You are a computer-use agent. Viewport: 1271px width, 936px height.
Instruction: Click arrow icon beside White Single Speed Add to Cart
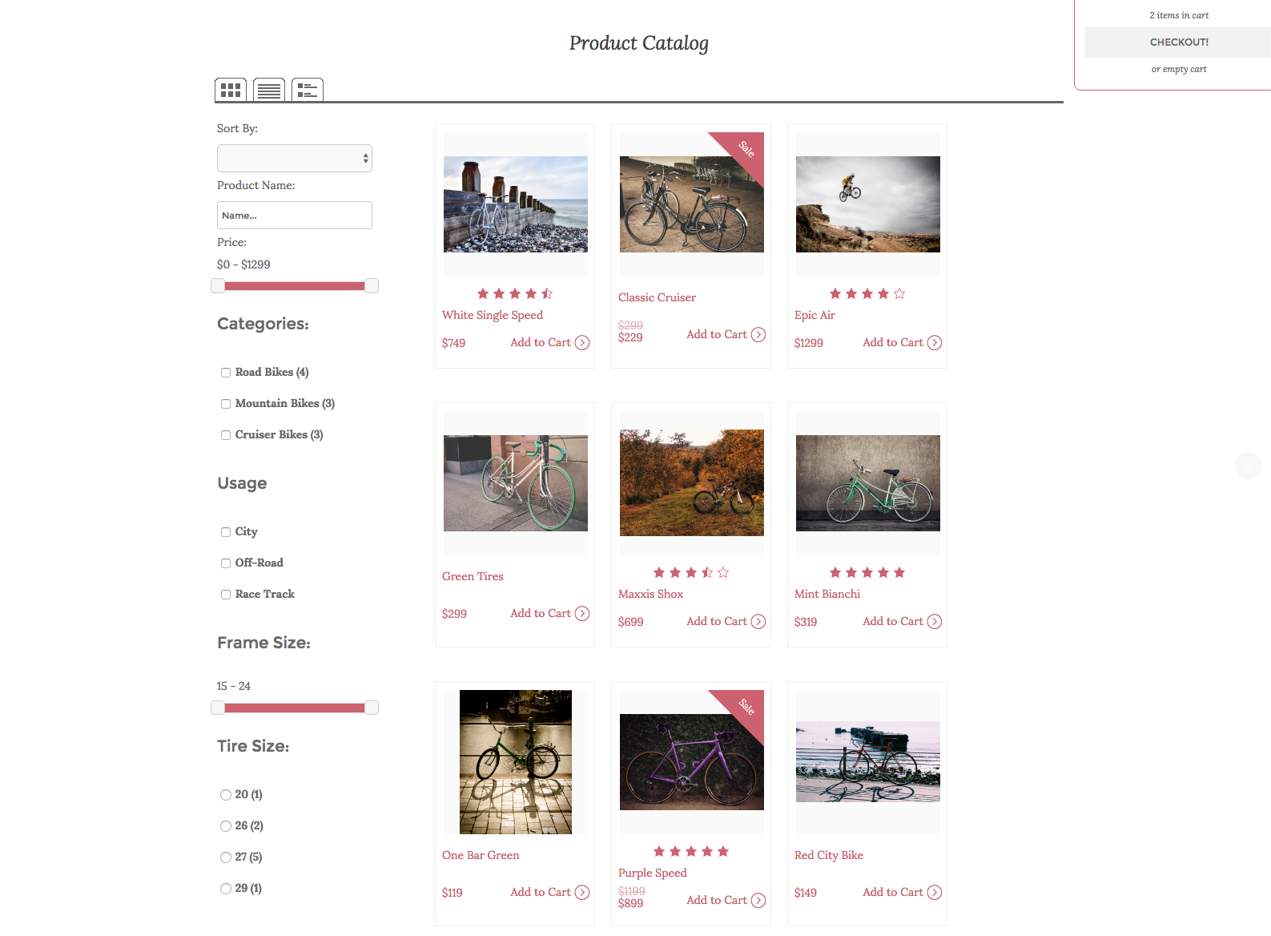[582, 343]
